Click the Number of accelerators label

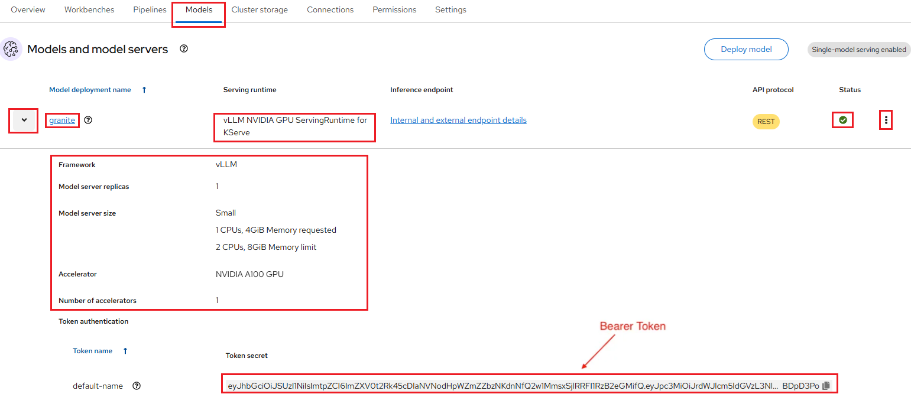[98, 301]
